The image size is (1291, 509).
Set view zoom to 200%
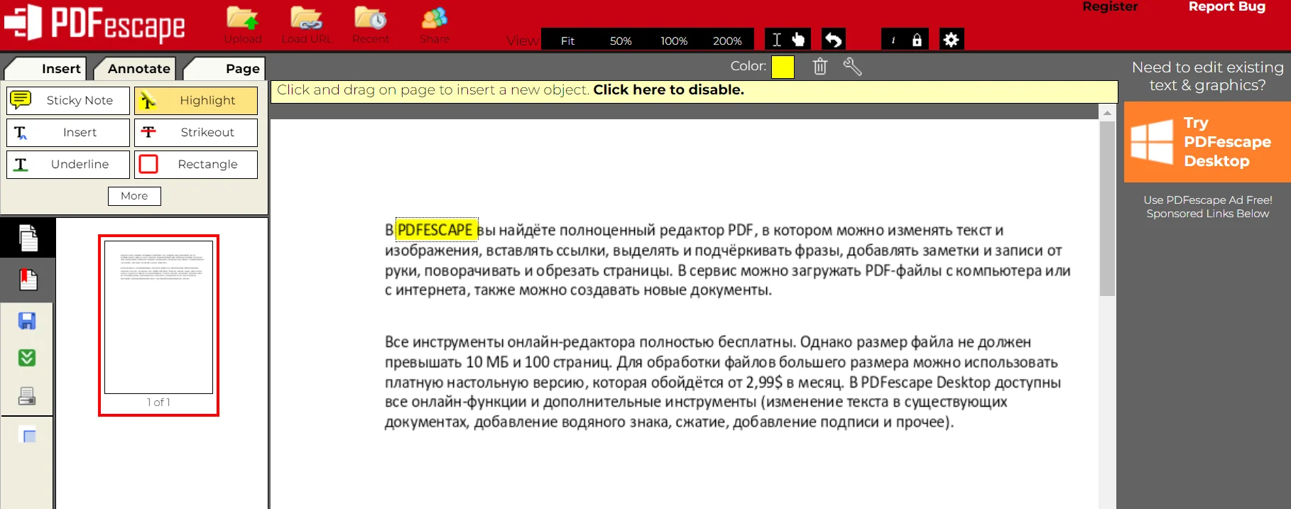[x=727, y=40]
